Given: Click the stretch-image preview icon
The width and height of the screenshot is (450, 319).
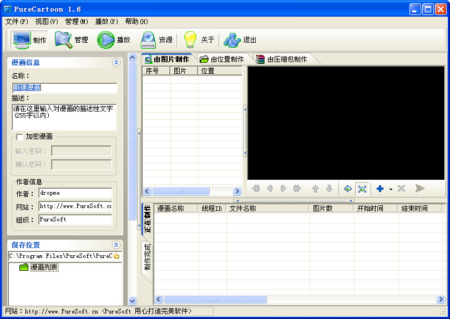Looking at the screenshot, I should coord(362,189).
